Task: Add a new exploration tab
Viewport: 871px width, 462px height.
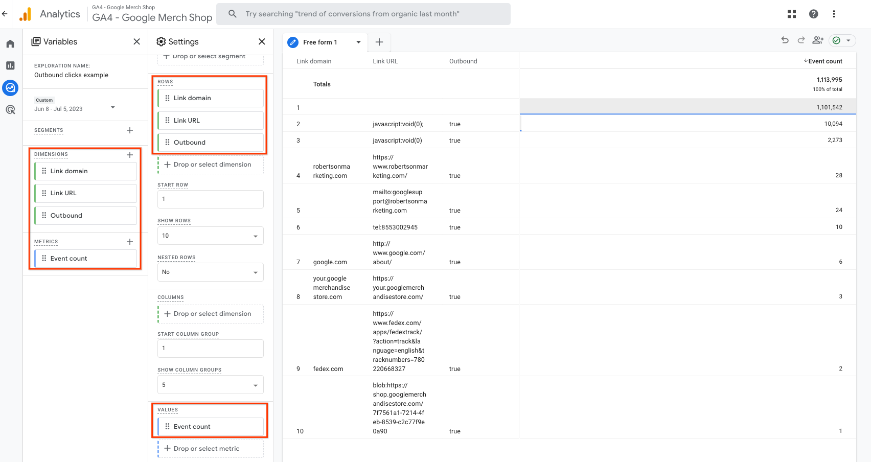Action: (379, 42)
